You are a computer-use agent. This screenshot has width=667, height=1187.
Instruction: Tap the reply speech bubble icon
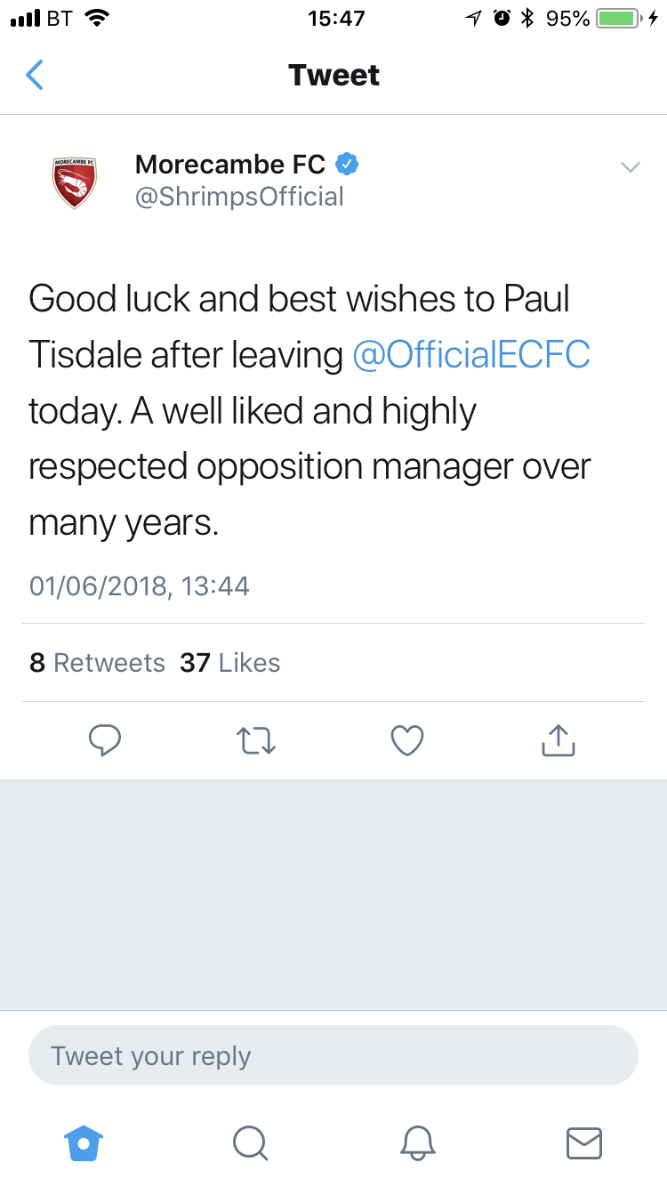point(105,740)
